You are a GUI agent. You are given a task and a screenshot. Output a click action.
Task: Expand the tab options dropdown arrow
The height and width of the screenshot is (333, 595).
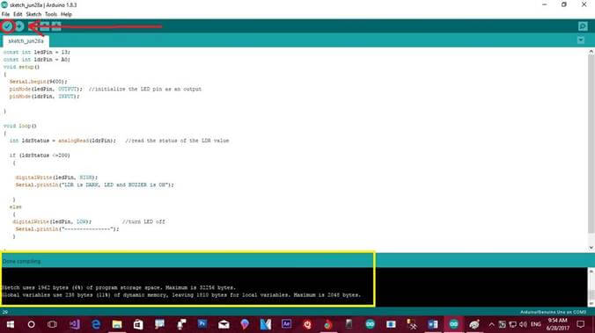tap(581, 40)
